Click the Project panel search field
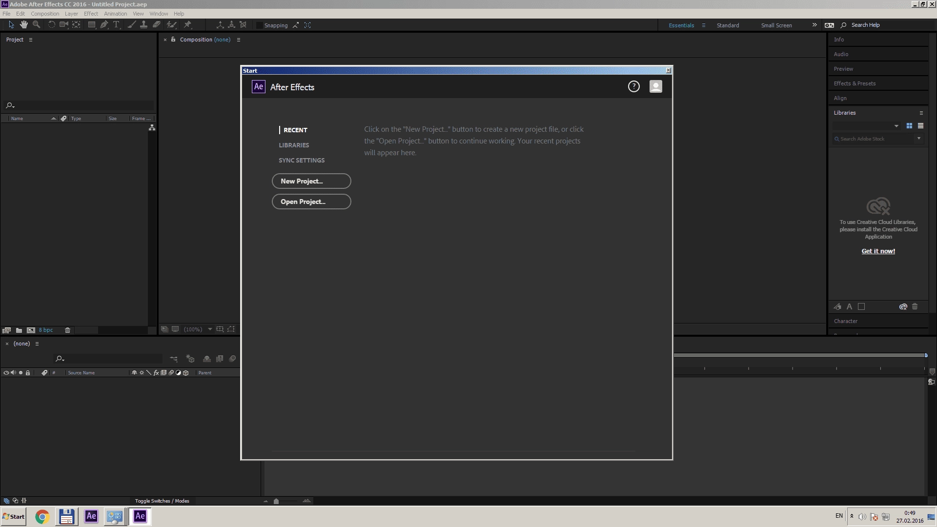This screenshot has width=937, height=527. (x=79, y=105)
